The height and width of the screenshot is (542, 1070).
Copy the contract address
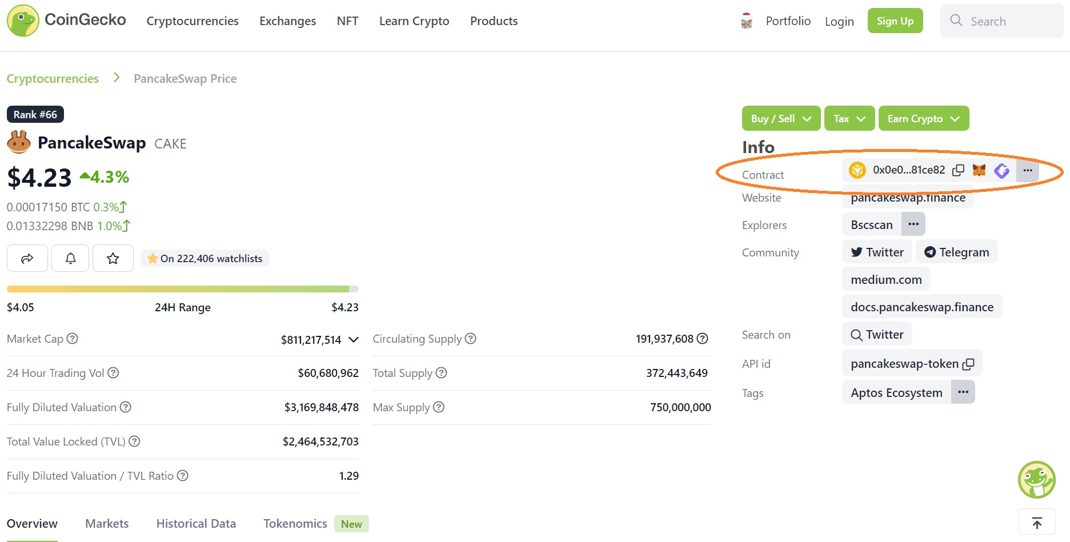(959, 170)
